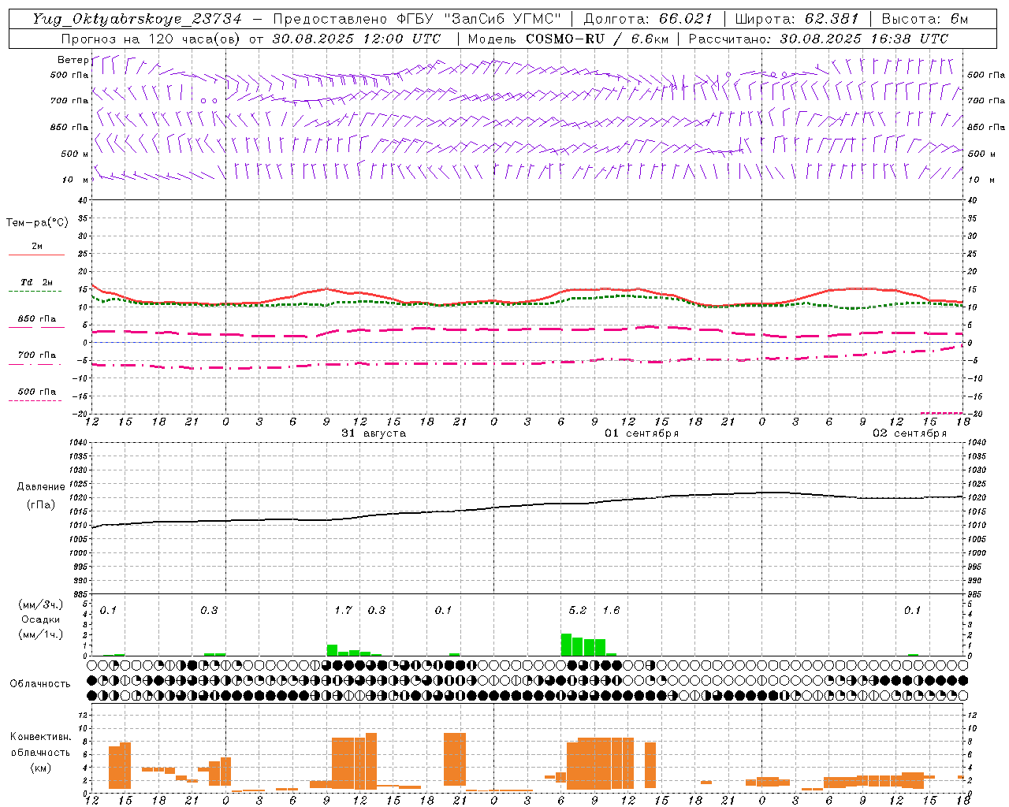Click the Осадки precipitation label
Viewport: 1009px width, 807px height.
tap(41, 619)
